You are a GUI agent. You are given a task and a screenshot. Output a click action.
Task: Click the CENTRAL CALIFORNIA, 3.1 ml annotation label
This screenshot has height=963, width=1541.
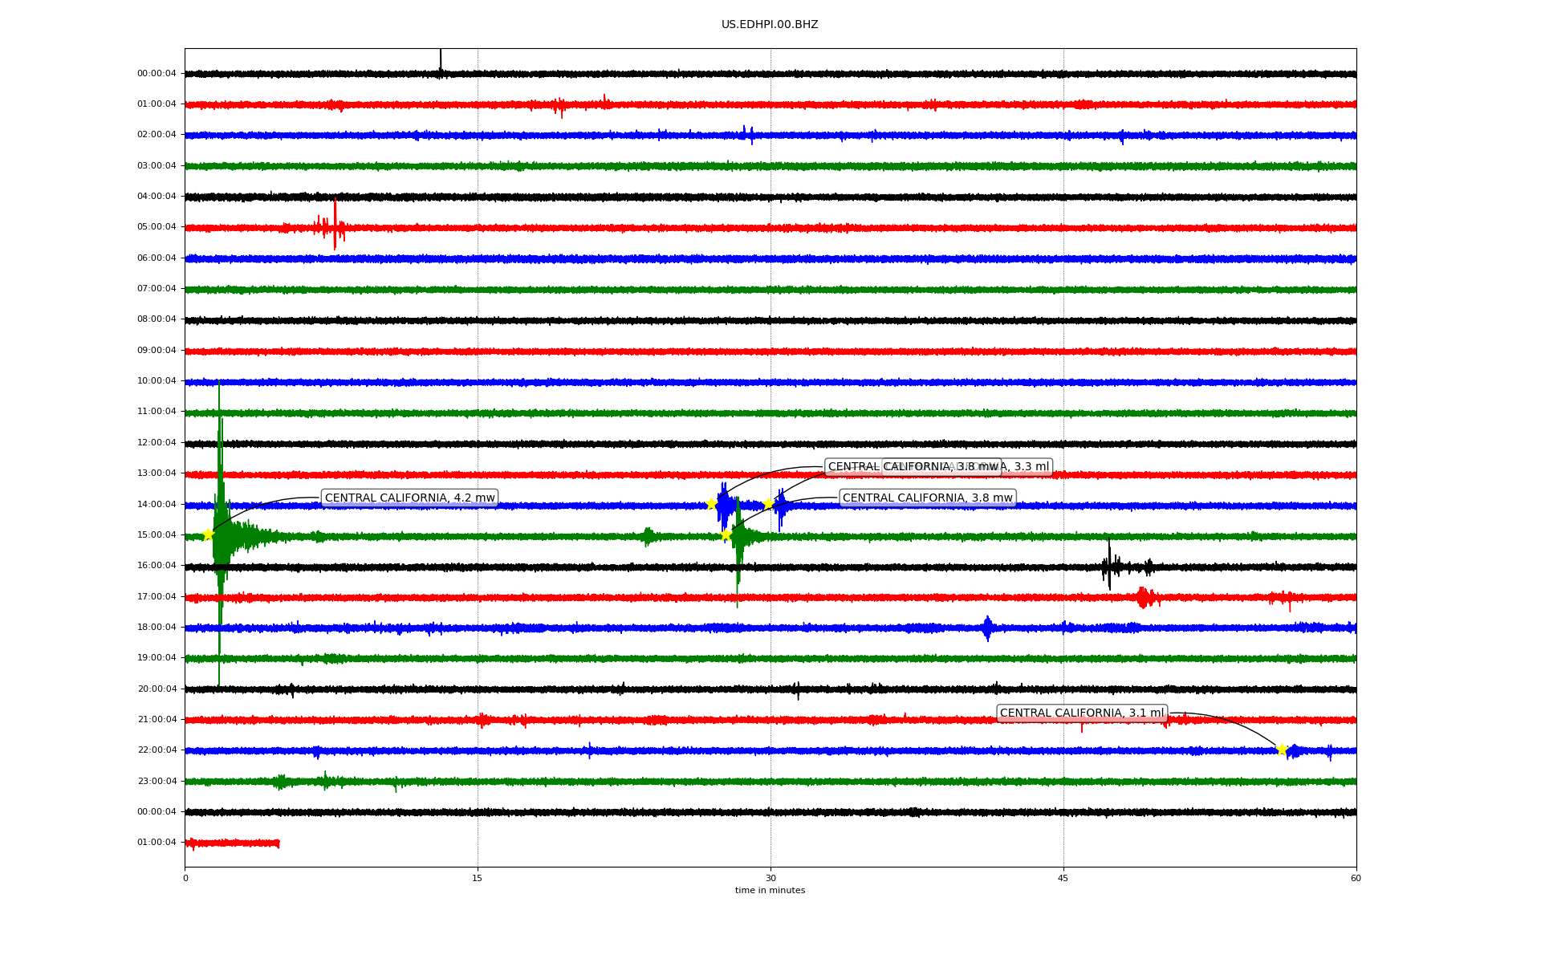pyautogui.click(x=1081, y=713)
